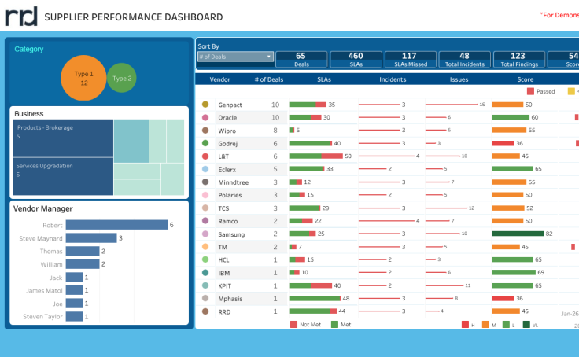Click the Samsung vendor color dot

pyautogui.click(x=205, y=234)
